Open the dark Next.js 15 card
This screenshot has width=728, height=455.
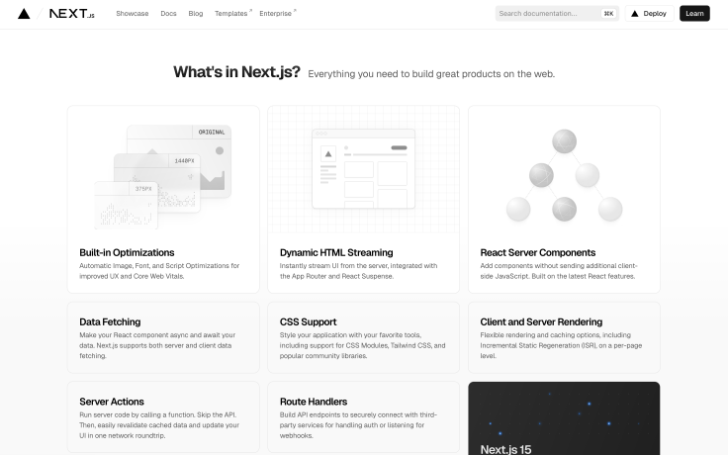(x=564, y=418)
